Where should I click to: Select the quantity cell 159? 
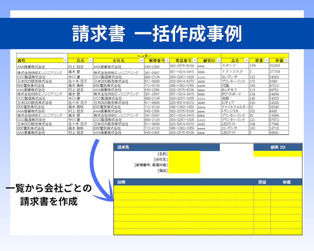click(x=259, y=85)
